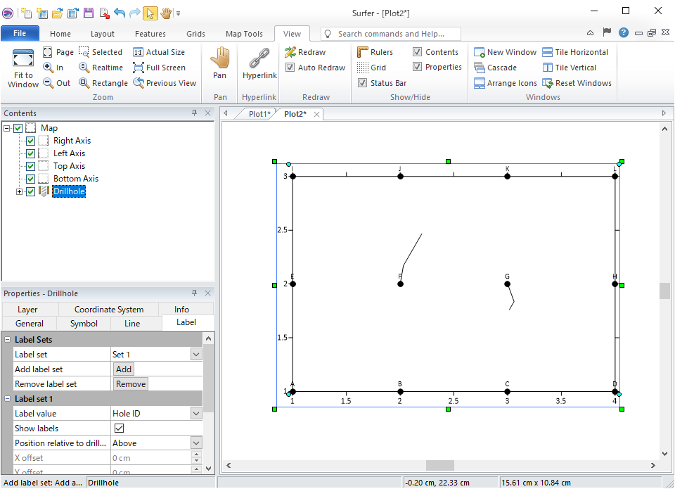This screenshot has width=675, height=489.
Task: Toggle the Auto Redraw checkbox
Action: 290,68
